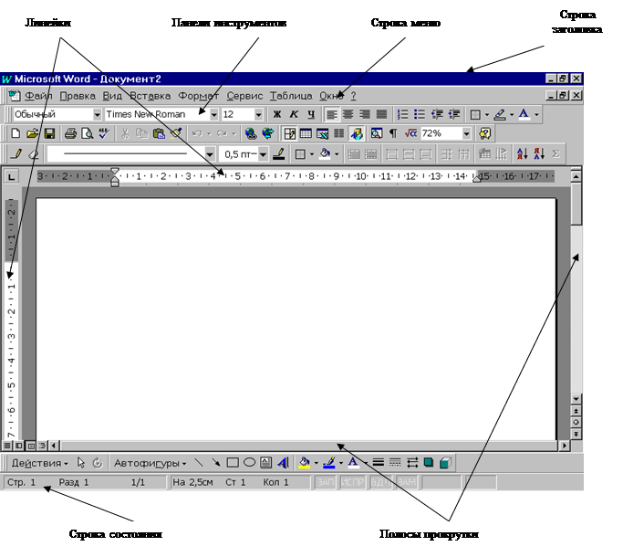Open a file with the Open folder icon
The height and width of the screenshot is (557, 623).
[32, 133]
